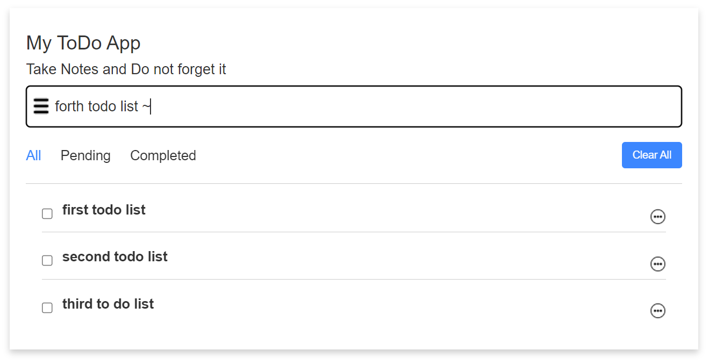The width and height of the screenshot is (716, 364).
Task: View the Completed tab
Action: pos(162,155)
